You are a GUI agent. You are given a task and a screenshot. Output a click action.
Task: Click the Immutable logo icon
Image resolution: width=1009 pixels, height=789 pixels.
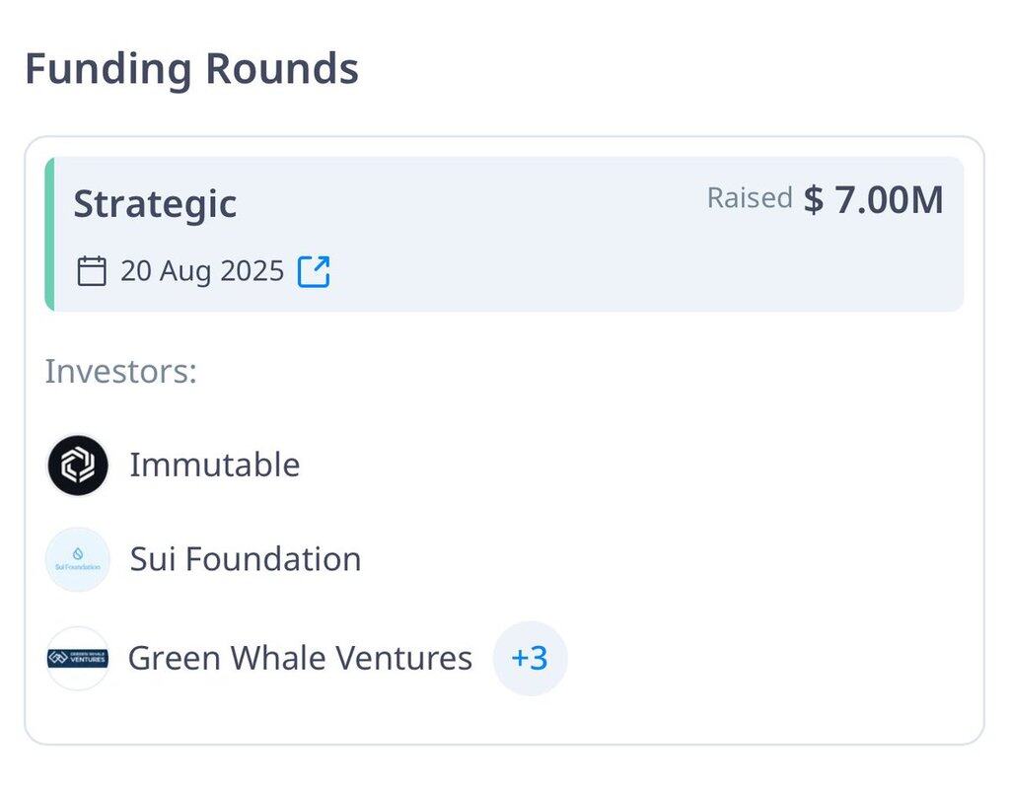tap(78, 465)
